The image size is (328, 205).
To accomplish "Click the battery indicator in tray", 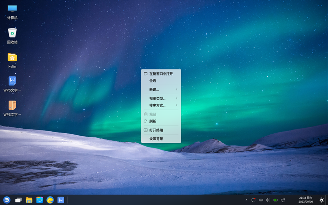I will click(275, 200).
